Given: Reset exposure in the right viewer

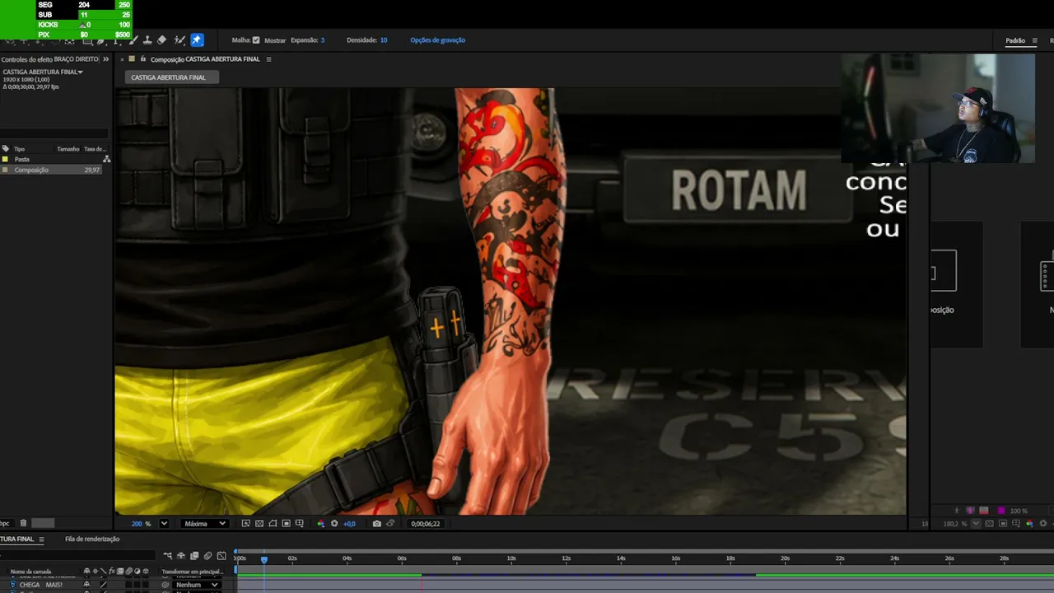Looking at the screenshot, I should [1043, 524].
